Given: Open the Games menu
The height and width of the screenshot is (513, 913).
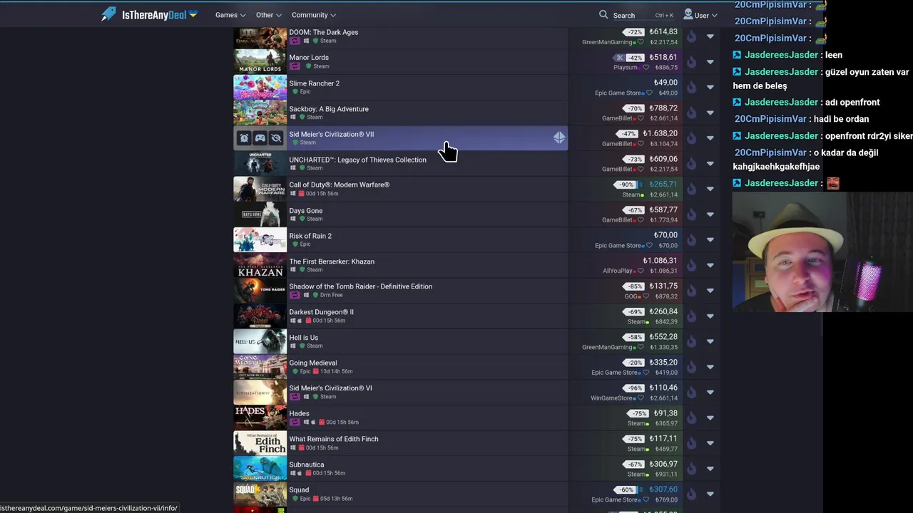Looking at the screenshot, I should tap(230, 15).
